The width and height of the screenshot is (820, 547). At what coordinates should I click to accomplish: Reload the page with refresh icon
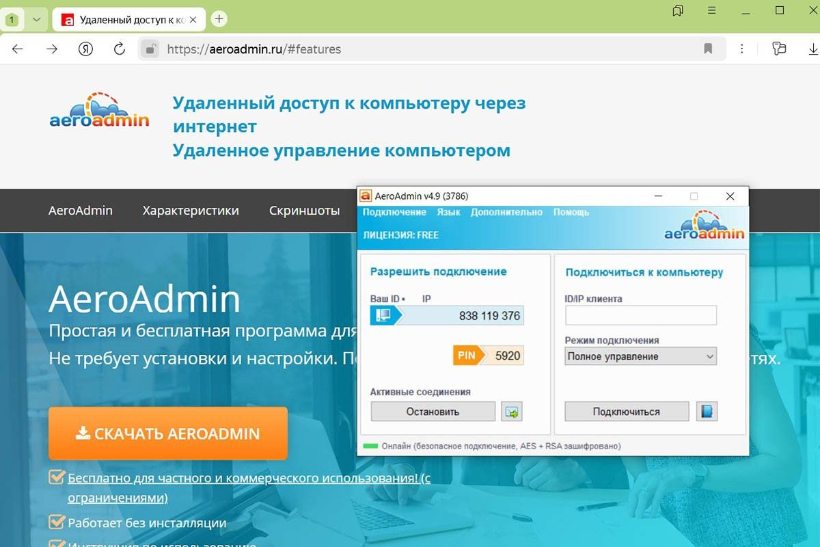point(118,49)
